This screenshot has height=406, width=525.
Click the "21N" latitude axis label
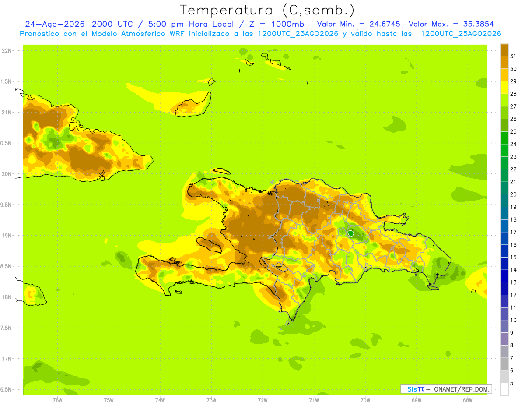tap(7, 112)
